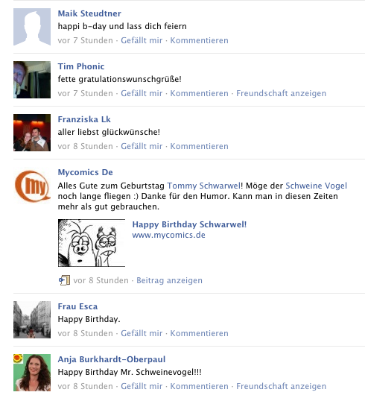Viewport: 365px width, 398px height.
Task: Open Maik Steudtner's default profile avatar
Action: click(32, 27)
